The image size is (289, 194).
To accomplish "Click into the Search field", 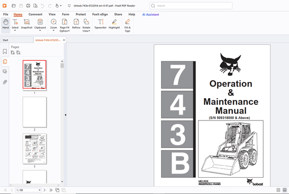I will point(191,6).
